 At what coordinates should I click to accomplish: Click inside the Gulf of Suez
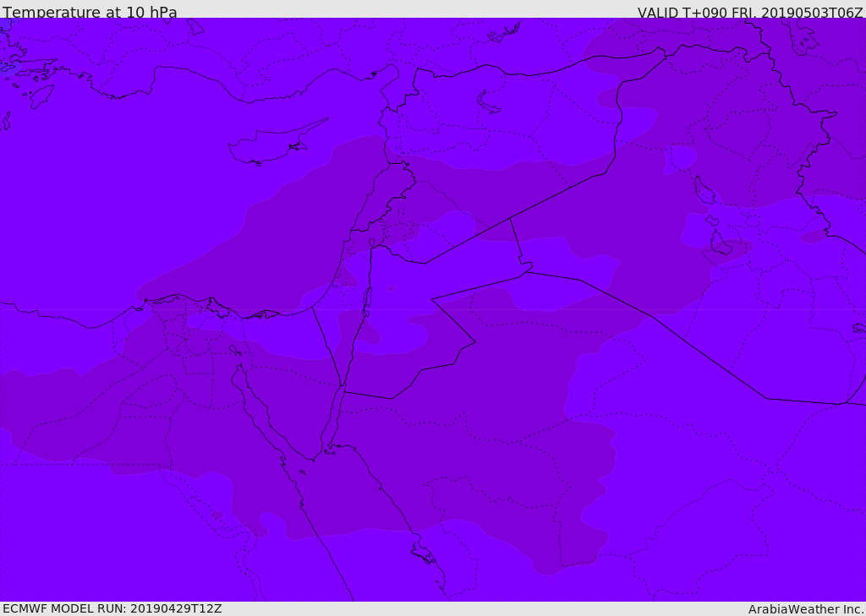click(254, 412)
